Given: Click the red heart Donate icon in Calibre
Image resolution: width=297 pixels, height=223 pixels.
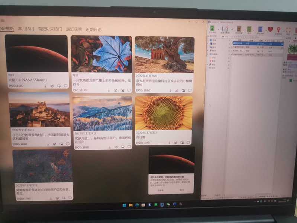Looking at the screenshot, I should pyautogui.click(x=271, y=29).
